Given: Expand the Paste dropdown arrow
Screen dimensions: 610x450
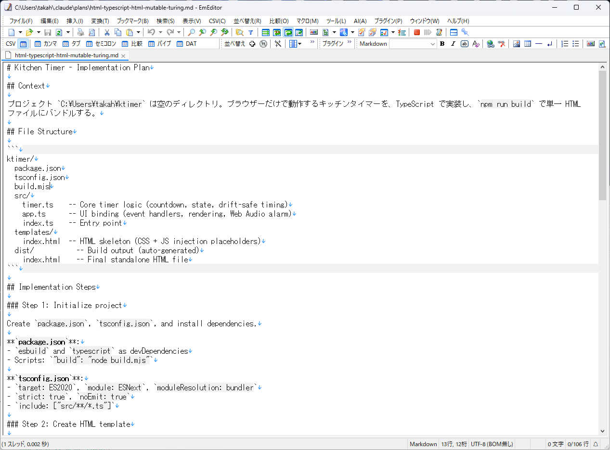Looking at the screenshot, I should click(138, 32).
